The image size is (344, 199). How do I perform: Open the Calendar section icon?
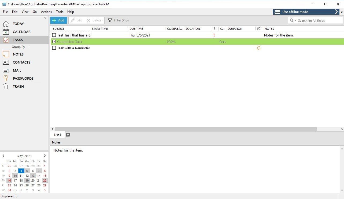(6, 32)
